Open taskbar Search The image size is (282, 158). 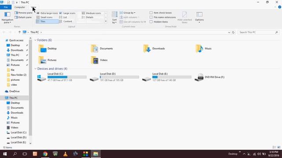(15, 154)
